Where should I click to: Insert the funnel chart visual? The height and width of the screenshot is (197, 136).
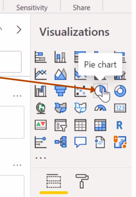pyautogui.click(x=60, y=91)
